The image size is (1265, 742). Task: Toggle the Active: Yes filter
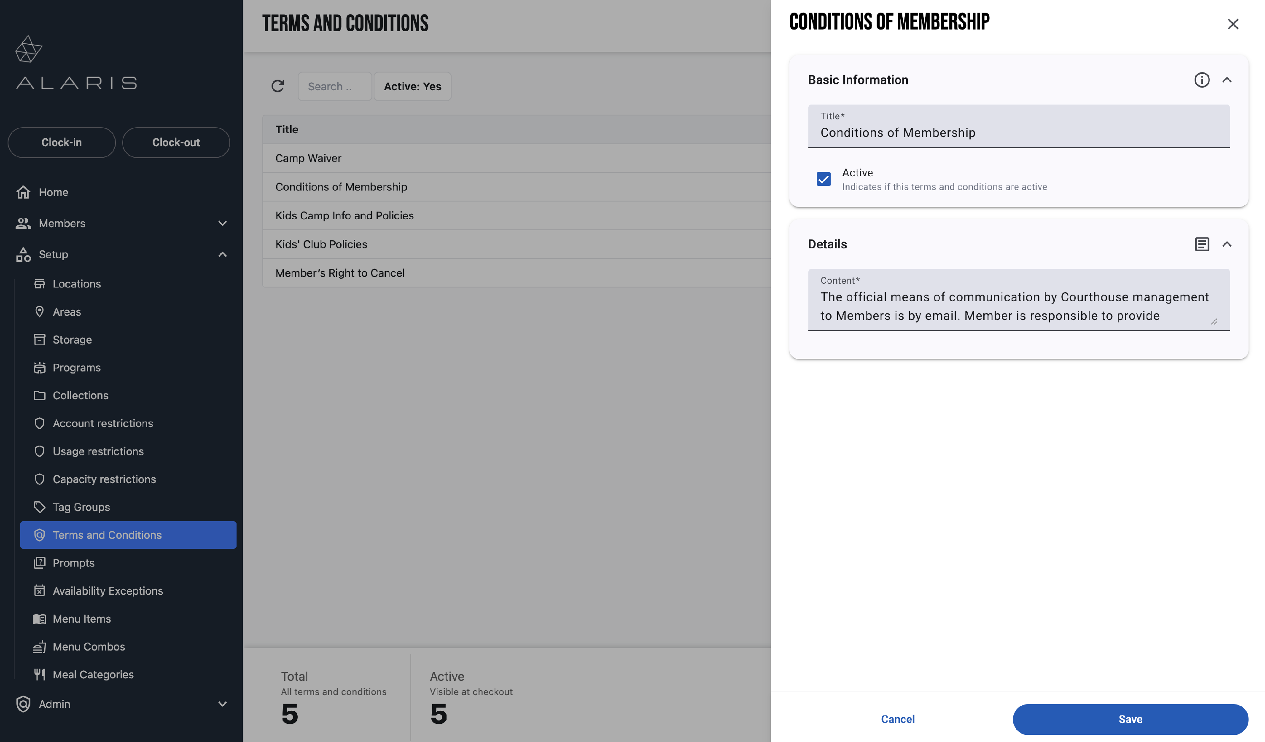click(x=412, y=86)
